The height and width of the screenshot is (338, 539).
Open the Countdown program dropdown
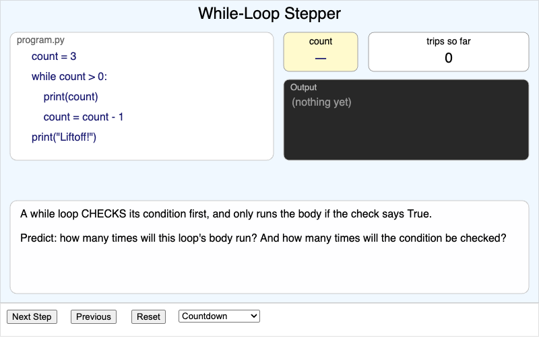(x=219, y=316)
